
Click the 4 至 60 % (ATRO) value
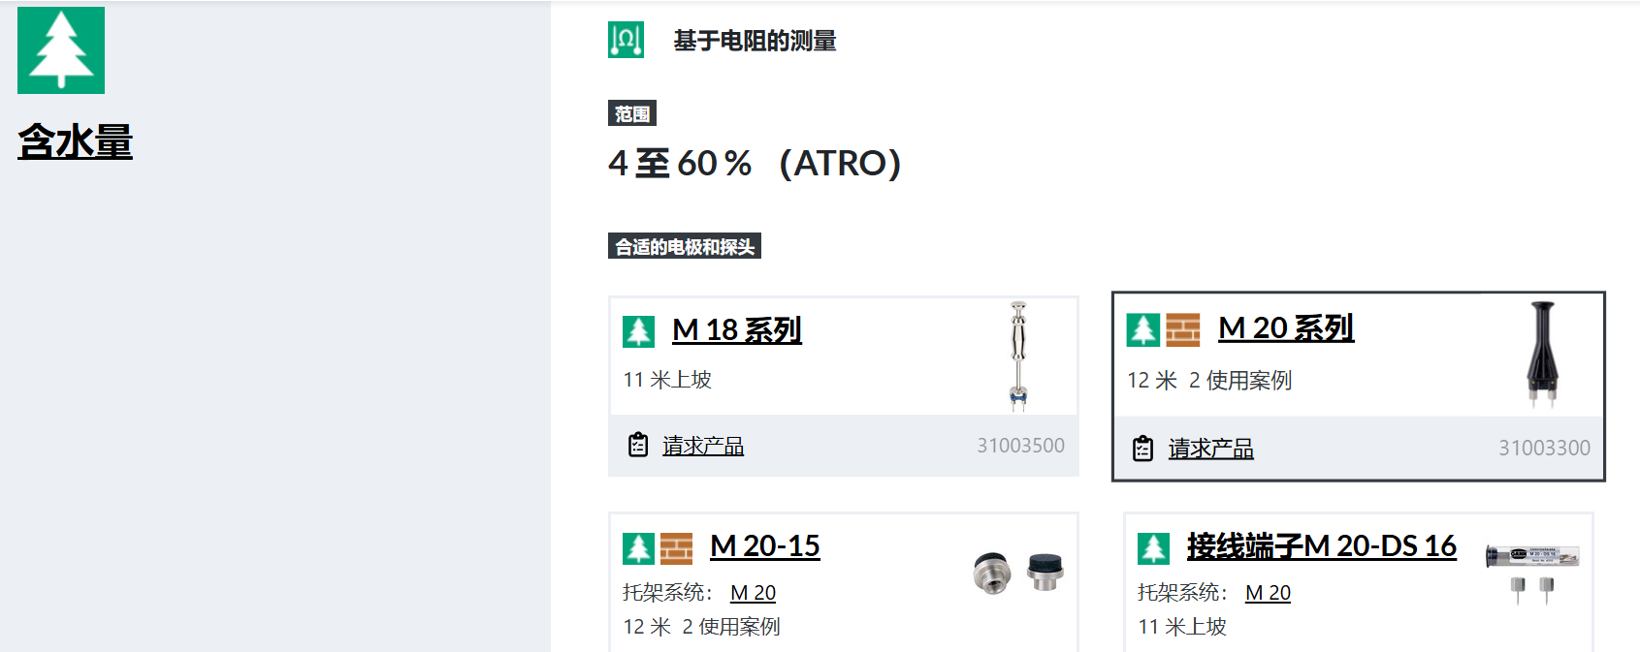(755, 163)
